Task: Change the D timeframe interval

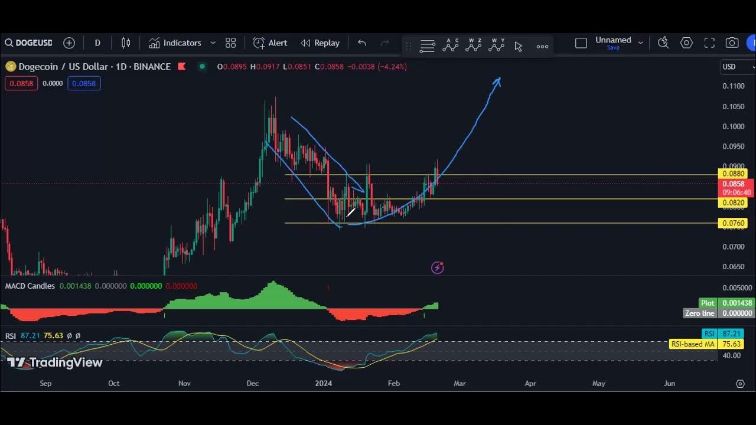Action: pyautogui.click(x=97, y=43)
